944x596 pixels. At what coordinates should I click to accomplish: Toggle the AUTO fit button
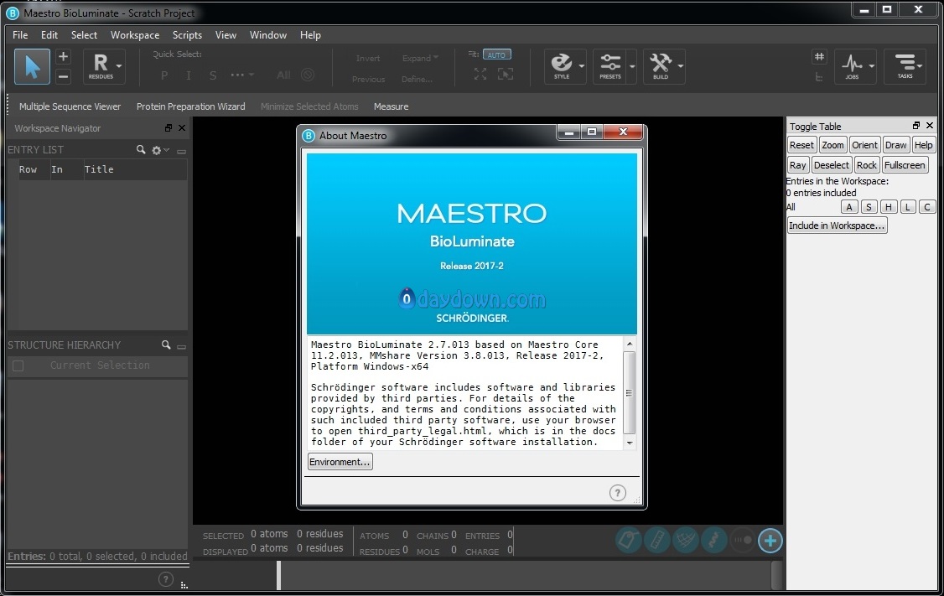[496, 54]
